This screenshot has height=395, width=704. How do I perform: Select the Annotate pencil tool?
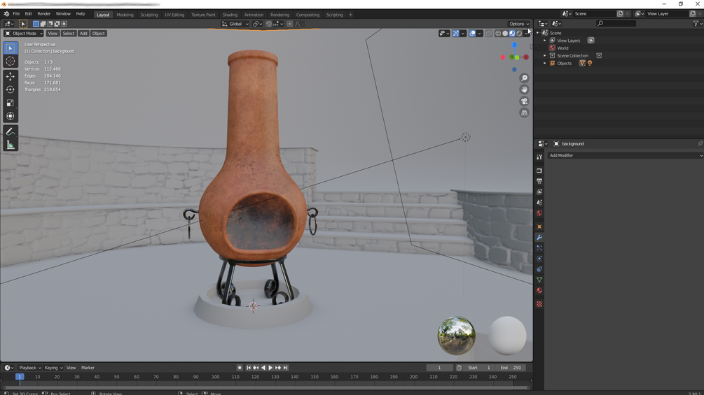tap(11, 131)
